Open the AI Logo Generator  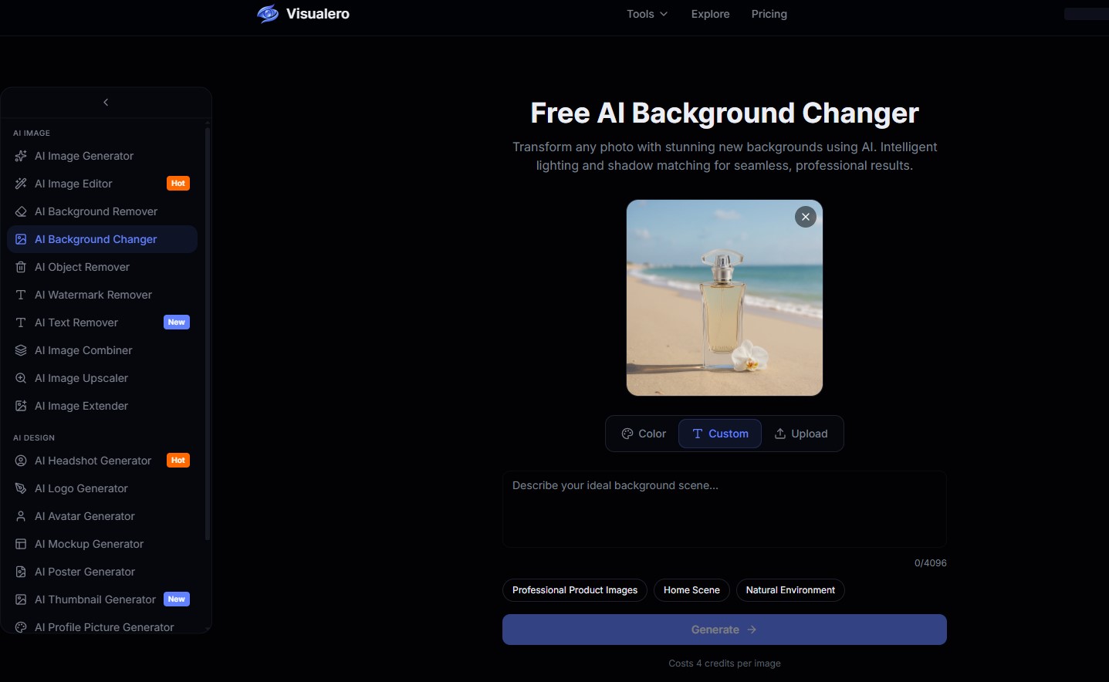[79, 488]
